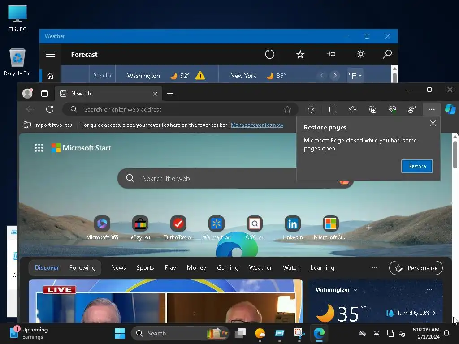Click the taskbar Search box

pyautogui.click(x=180, y=333)
